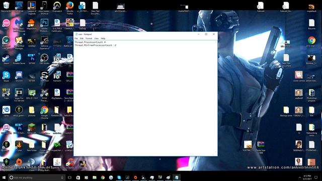Image resolution: width=322 pixels, height=181 pixels.
Task: Open Task View on the taskbar
Action: [69, 177]
